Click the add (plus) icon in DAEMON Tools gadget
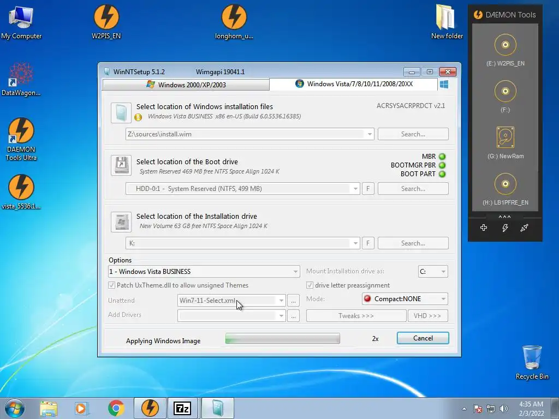 484,228
